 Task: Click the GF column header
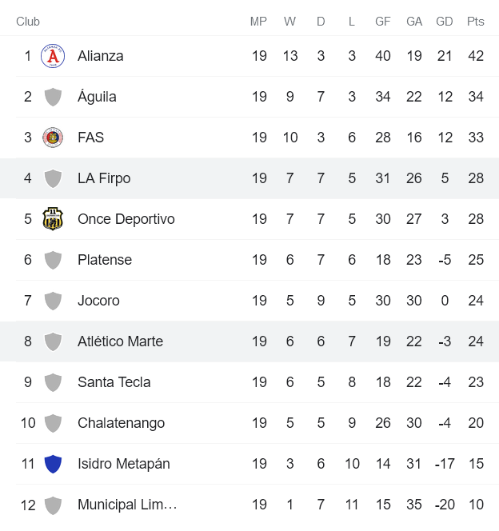tap(383, 22)
